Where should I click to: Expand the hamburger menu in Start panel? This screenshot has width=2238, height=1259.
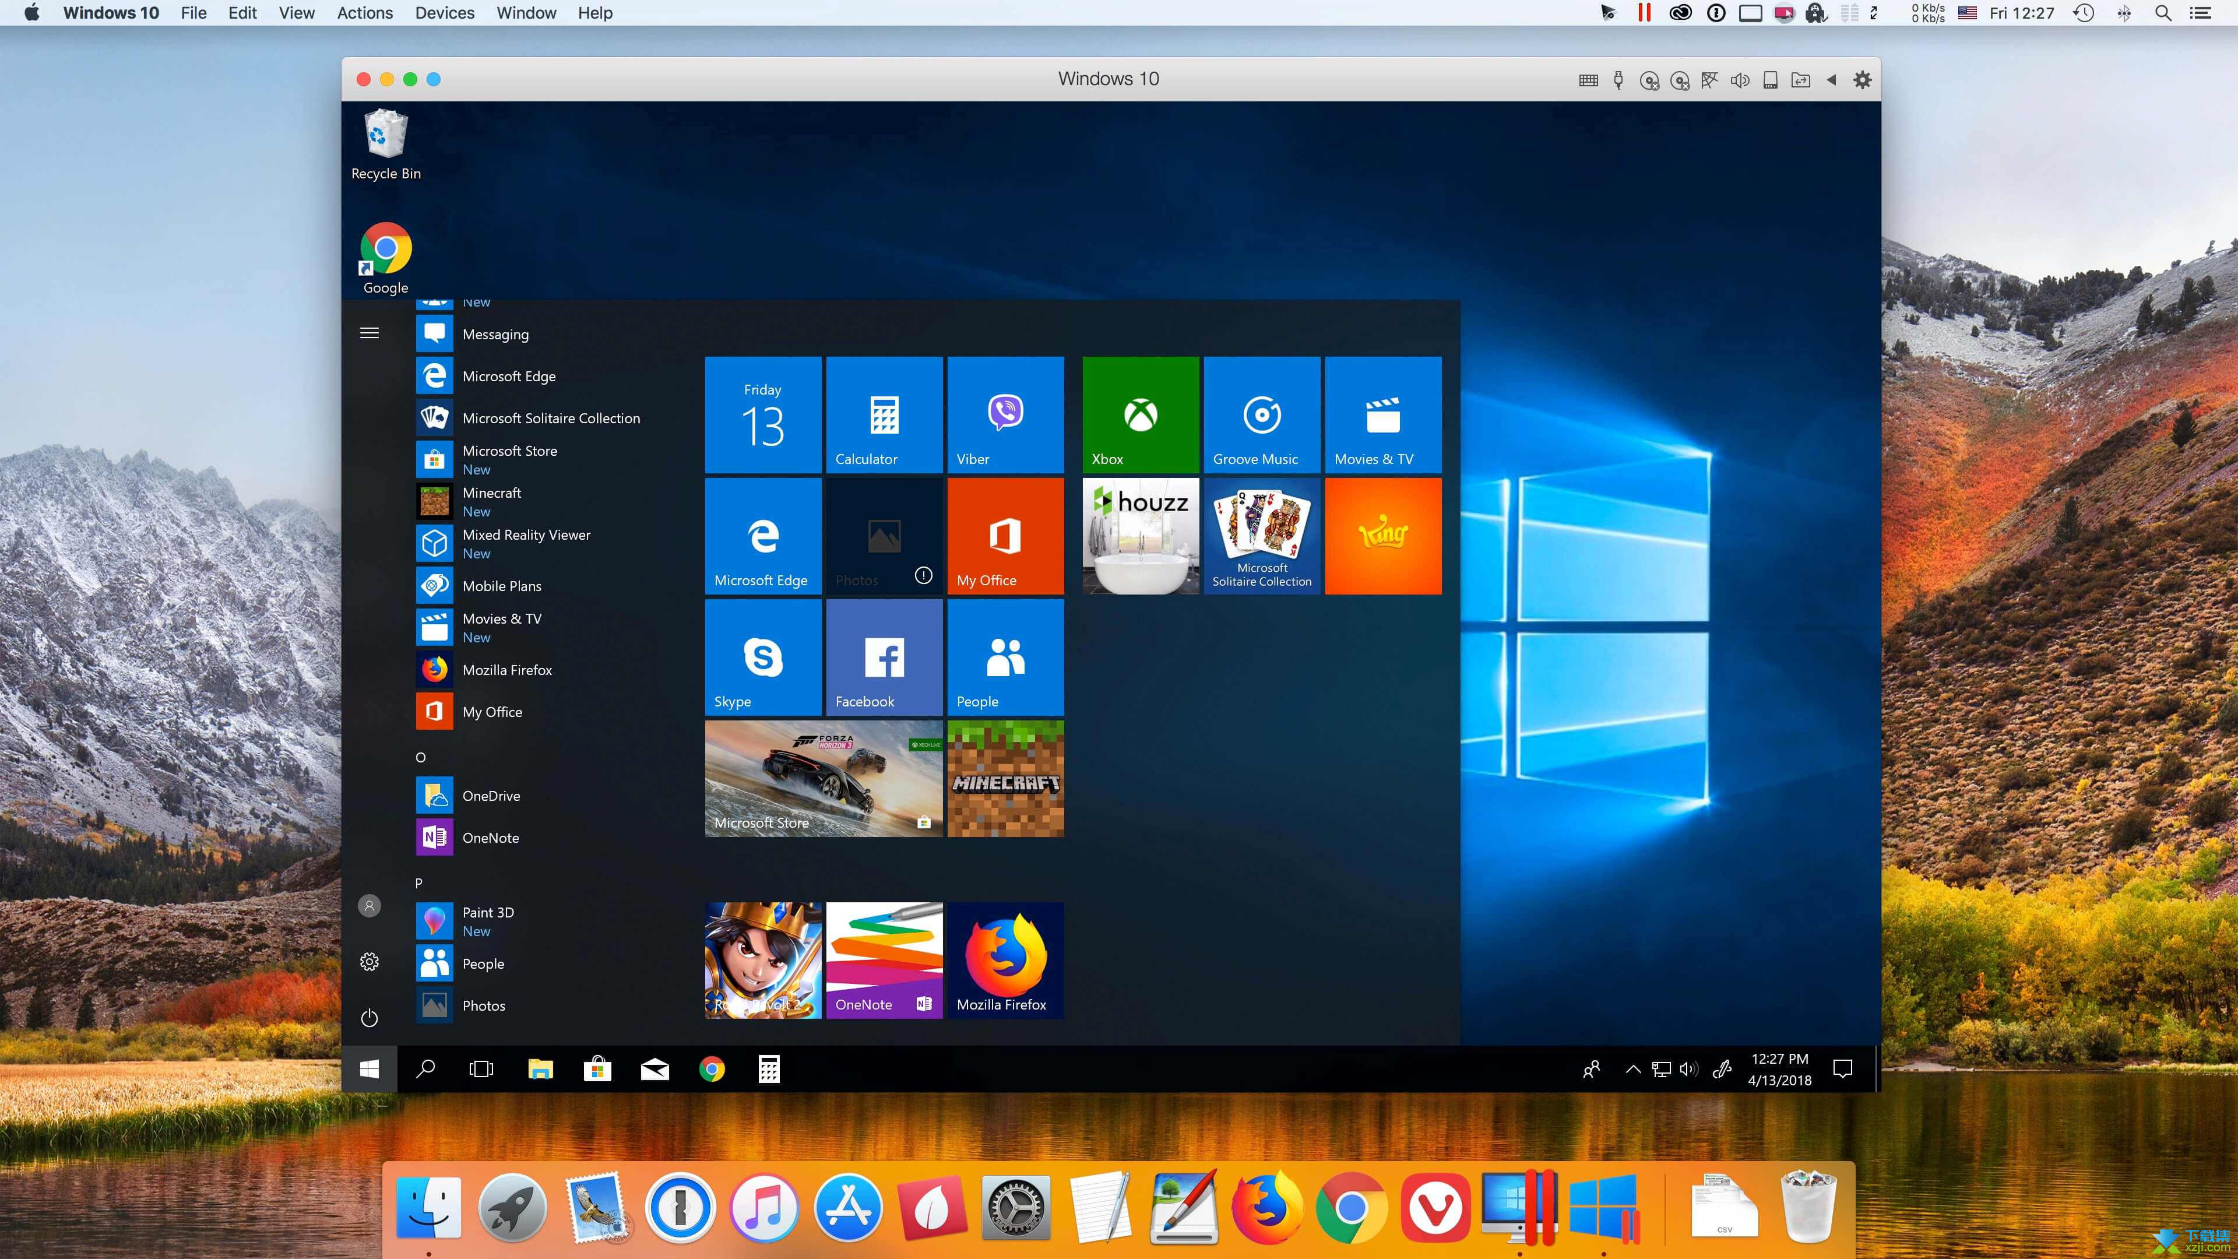tap(369, 332)
